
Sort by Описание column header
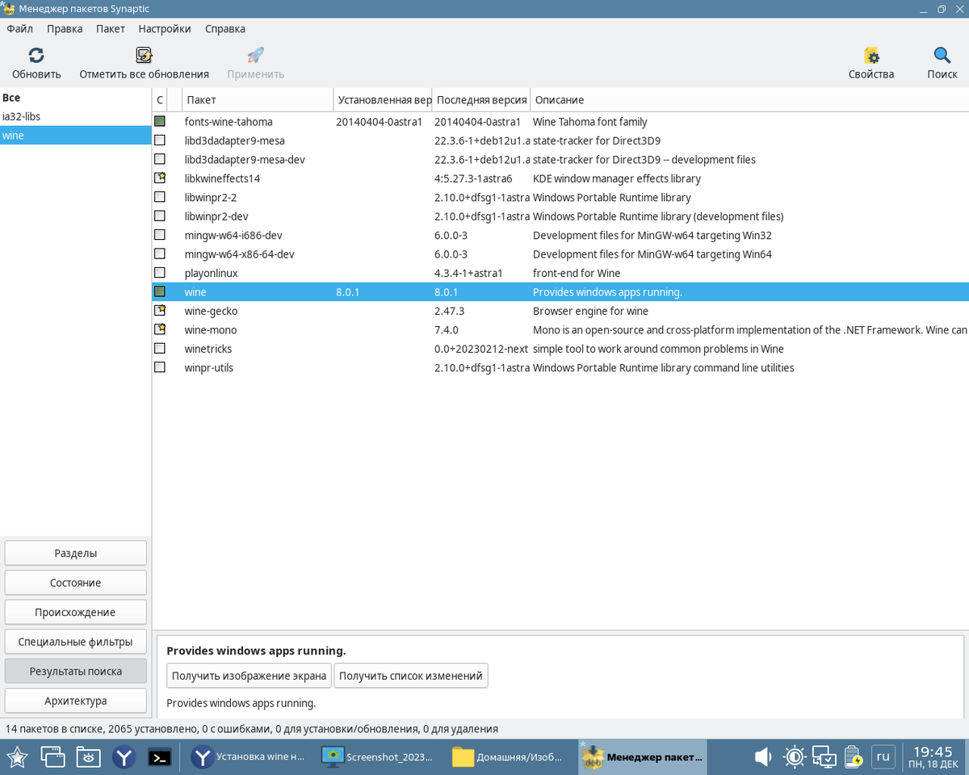749,100
